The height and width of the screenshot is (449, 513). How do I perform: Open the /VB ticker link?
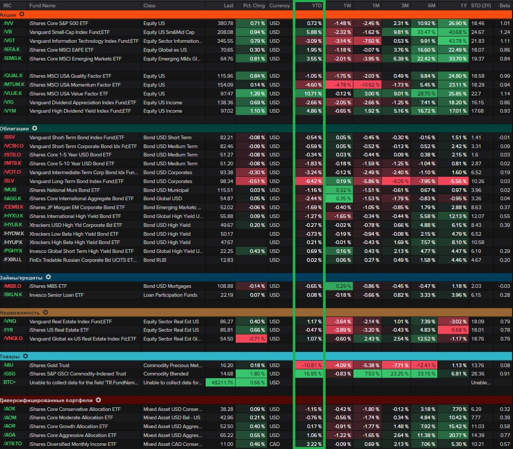point(7,32)
